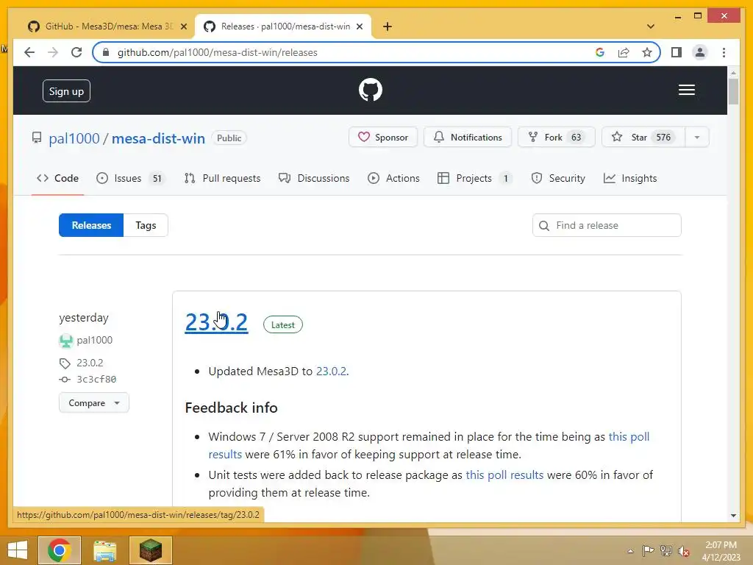
Task: Click the search magnifier in Find a release
Action: pyautogui.click(x=544, y=226)
